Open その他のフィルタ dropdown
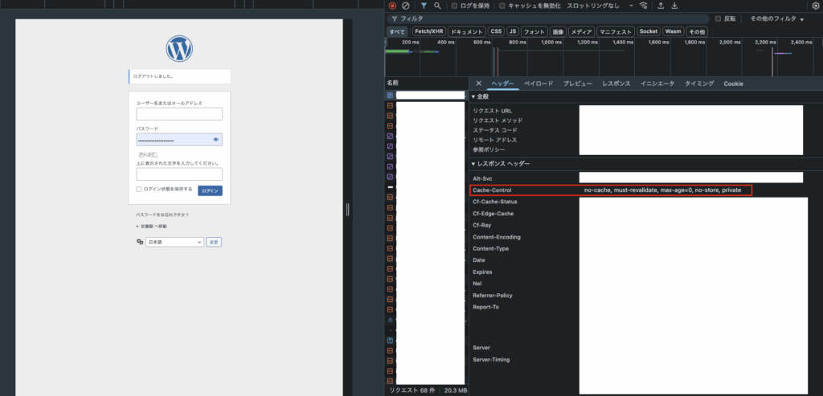This screenshot has height=396, width=823. 777,19
